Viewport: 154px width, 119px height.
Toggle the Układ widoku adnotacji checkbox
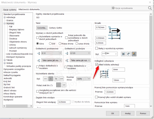[97, 65]
